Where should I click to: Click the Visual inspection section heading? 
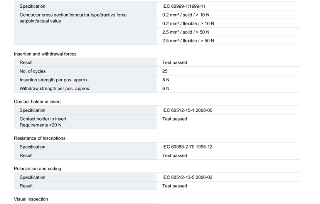pyautogui.click(x=31, y=199)
